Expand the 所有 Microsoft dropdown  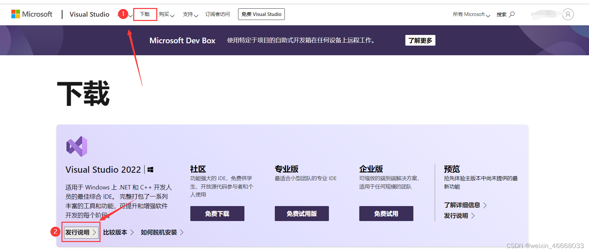click(x=471, y=14)
